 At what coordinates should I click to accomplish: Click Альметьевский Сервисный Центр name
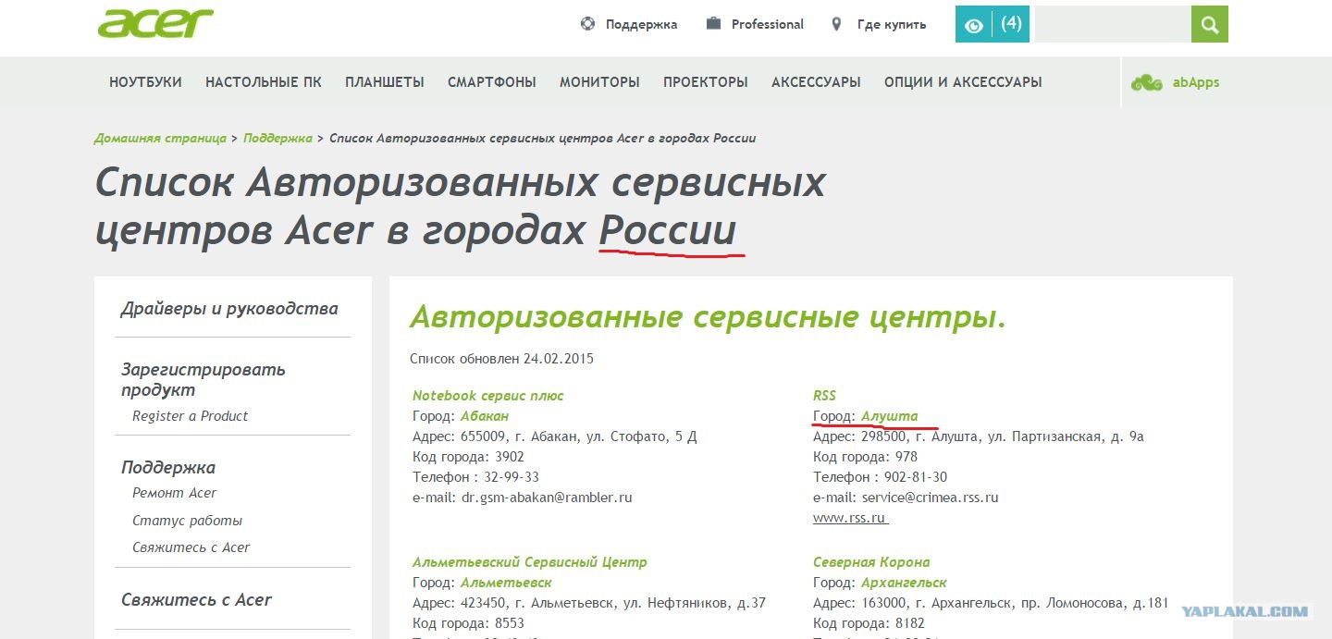(530, 562)
